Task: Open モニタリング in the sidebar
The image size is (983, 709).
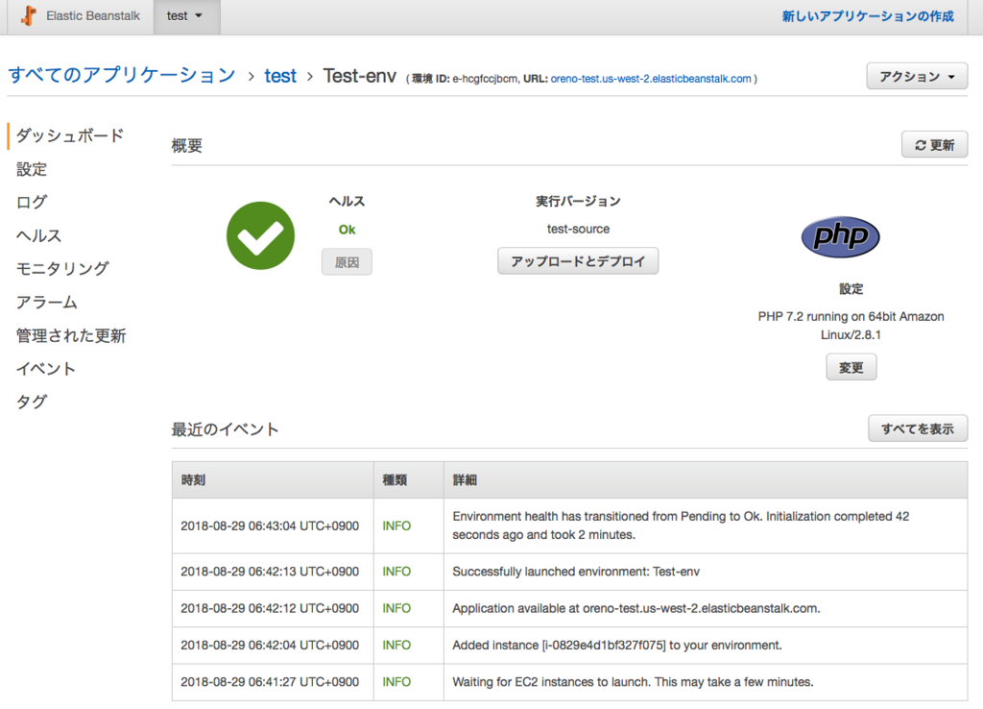Action: tap(62, 269)
